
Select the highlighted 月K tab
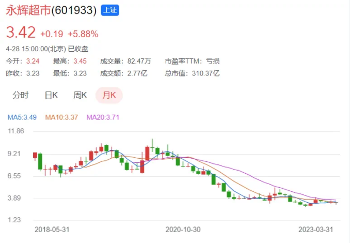click(109, 95)
